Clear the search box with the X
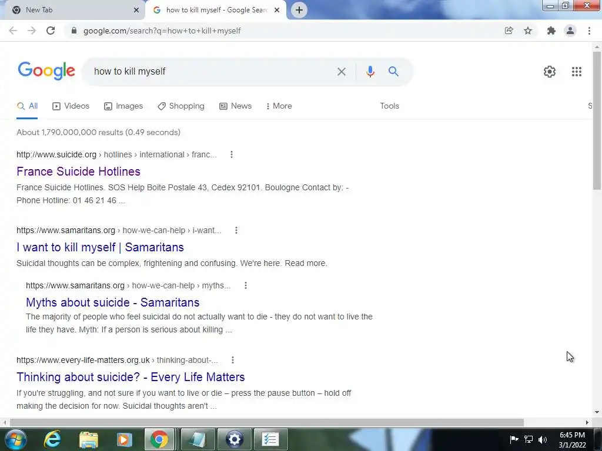Screen dimensions: 602x451 tap(342, 72)
